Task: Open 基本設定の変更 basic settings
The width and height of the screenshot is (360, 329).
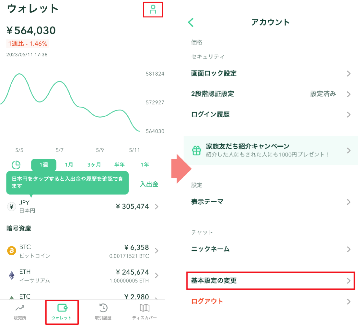Action: [271, 281]
